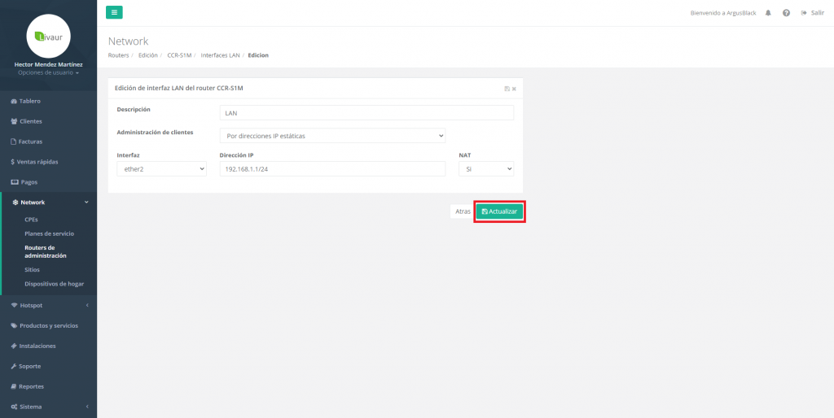Click Salir to log out
The image size is (834, 418).
(x=813, y=13)
